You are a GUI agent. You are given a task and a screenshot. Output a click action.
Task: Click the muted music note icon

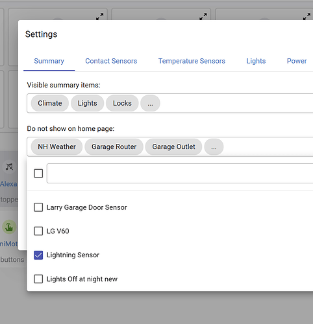(9, 167)
